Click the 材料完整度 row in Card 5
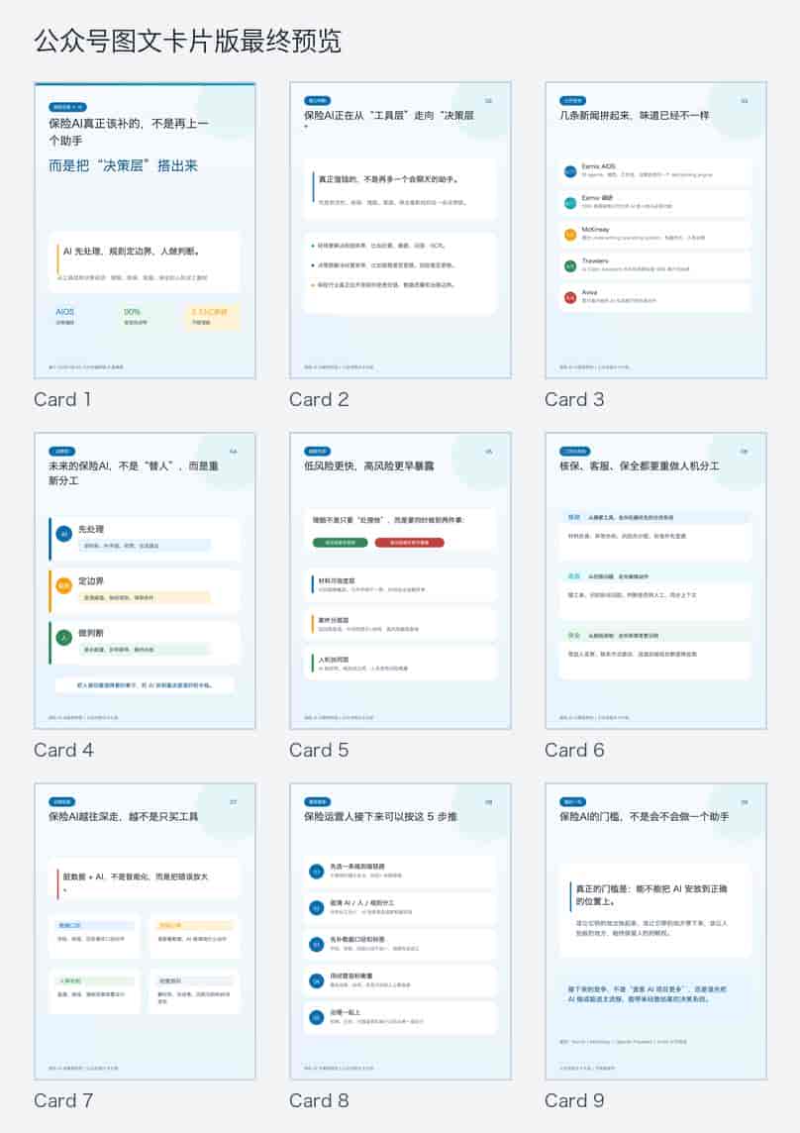800x1133 pixels. click(400, 584)
